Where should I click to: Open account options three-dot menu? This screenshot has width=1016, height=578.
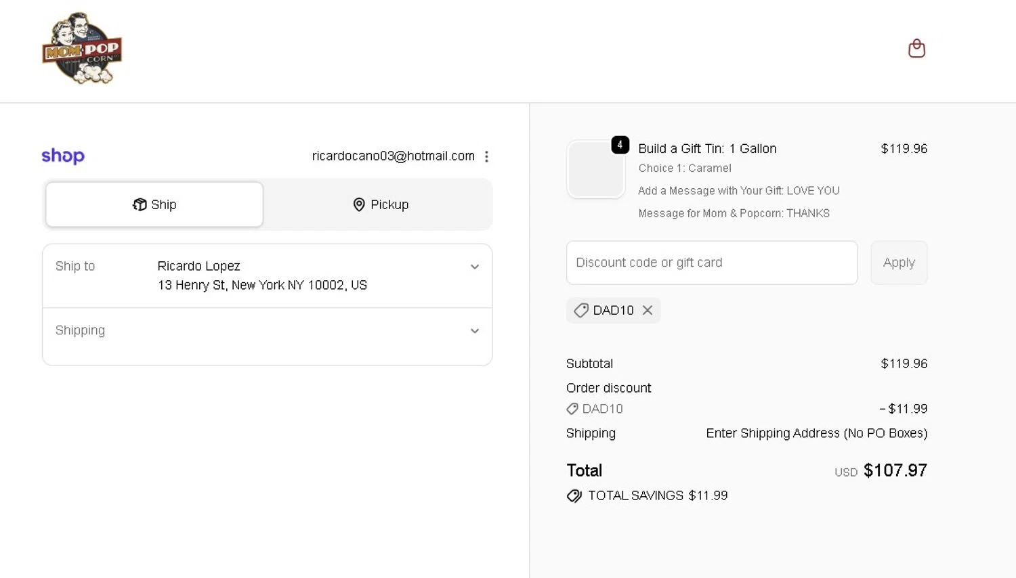click(486, 156)
